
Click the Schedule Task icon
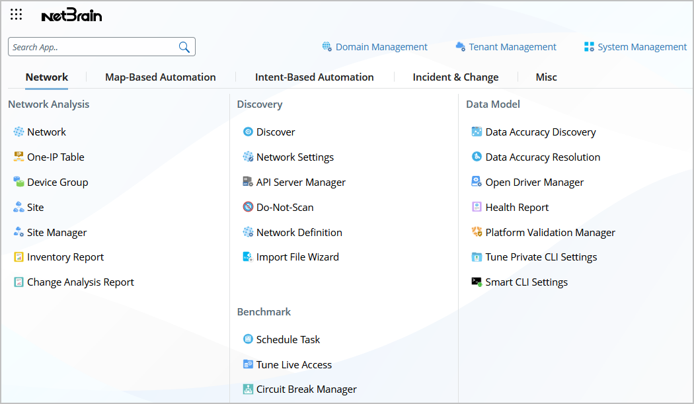click(248, 339)
